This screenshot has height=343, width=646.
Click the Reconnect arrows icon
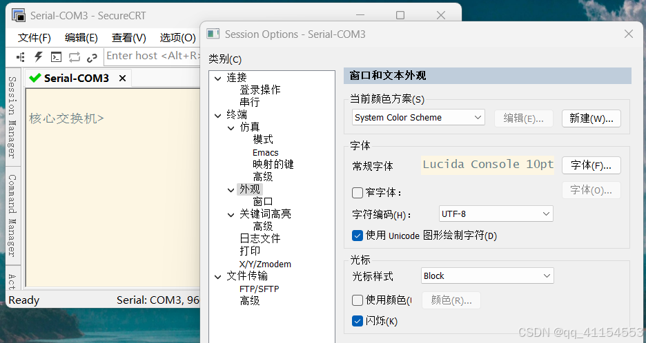pos(74,56)
